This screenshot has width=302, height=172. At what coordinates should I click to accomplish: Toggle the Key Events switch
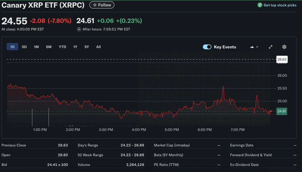(x=207, y=47)
